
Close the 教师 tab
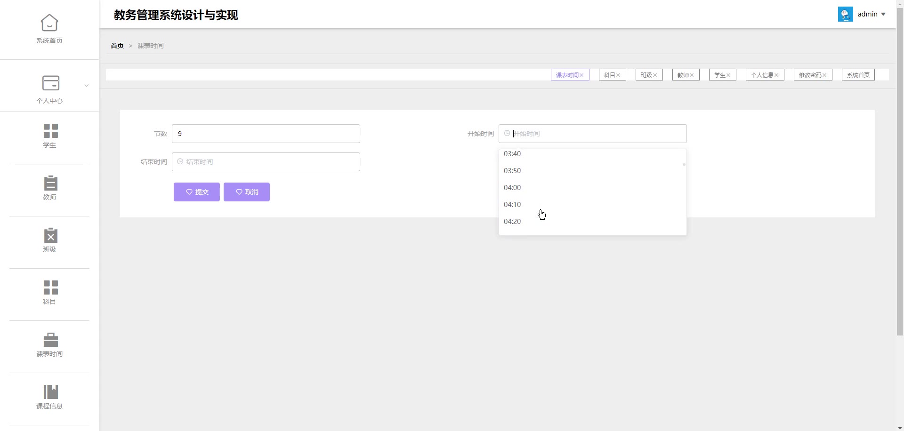[692, 75]
